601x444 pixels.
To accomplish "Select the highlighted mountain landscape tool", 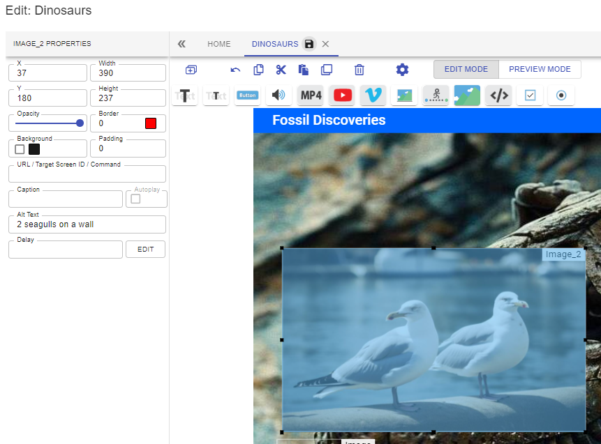I will tap(467, 95).
